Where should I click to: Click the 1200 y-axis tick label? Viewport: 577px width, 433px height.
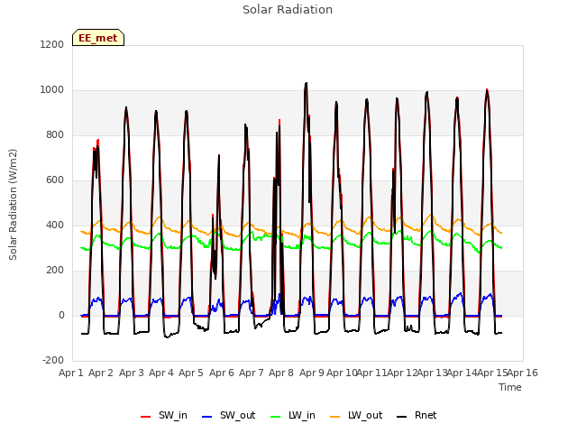click(x=52, y=44)
